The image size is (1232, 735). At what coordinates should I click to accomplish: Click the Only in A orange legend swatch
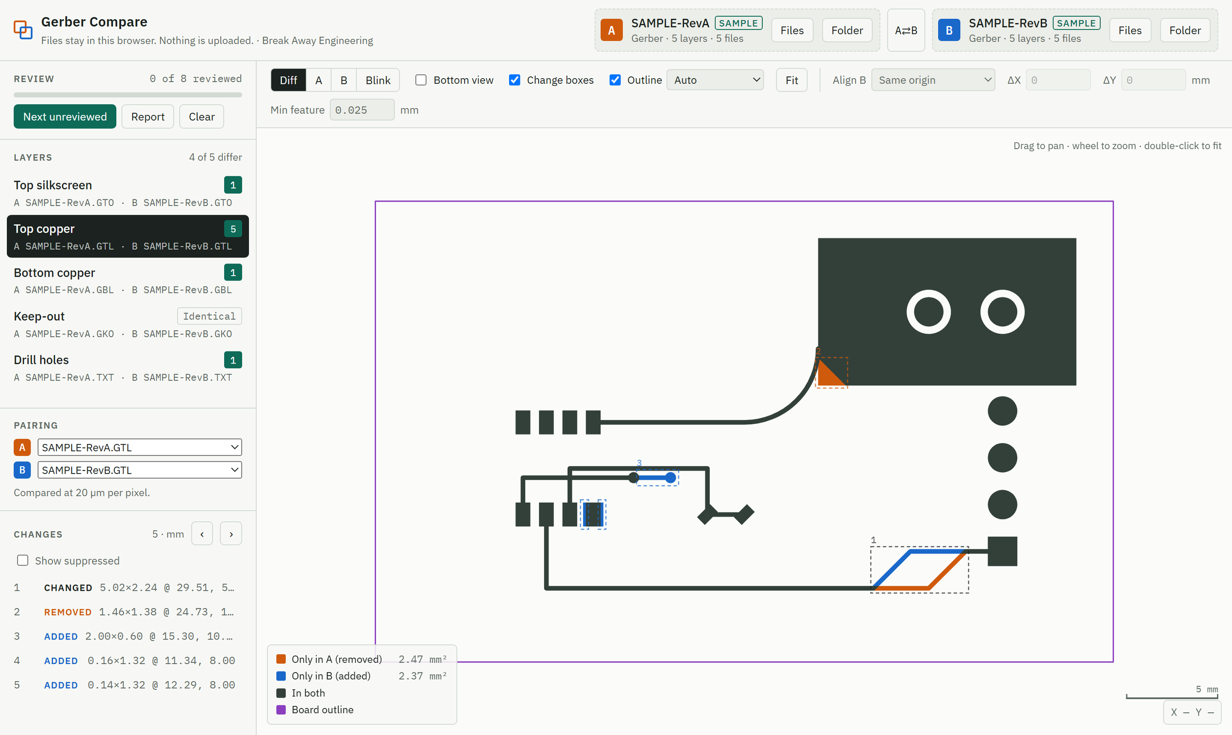(x=281, y=659)
